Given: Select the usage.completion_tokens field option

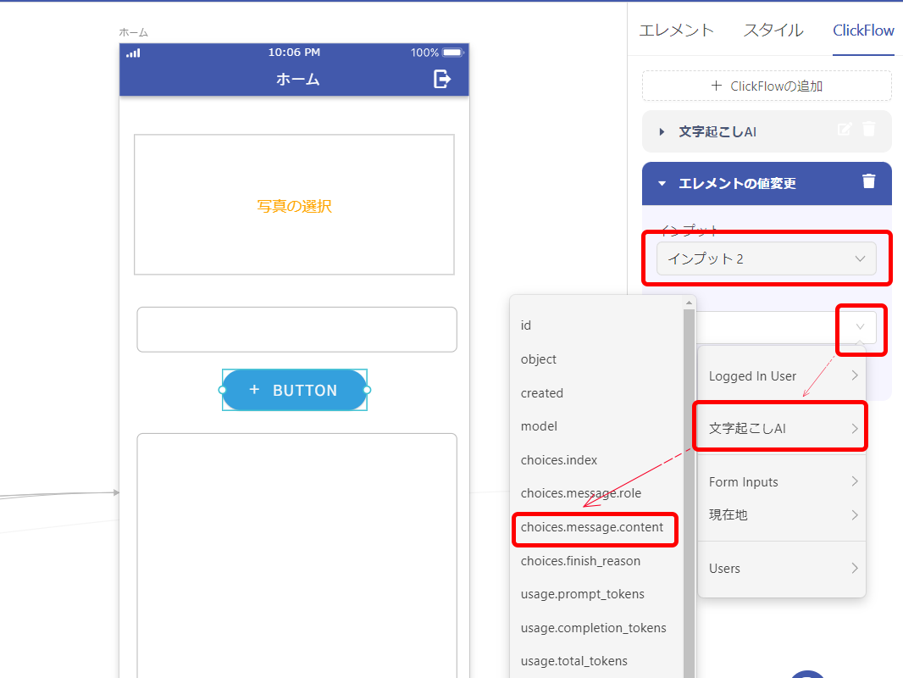Looking at the screenshot, I should pos(596,628).
